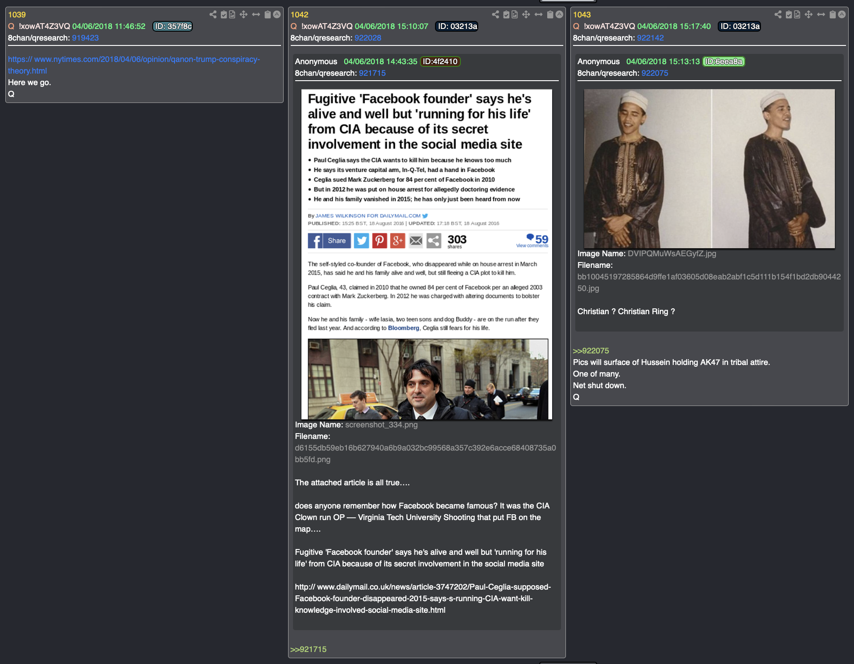The image size is (854, 664).
Task: Click the bb10045197...50.jpg filename
Action: (x=709, y=283)
